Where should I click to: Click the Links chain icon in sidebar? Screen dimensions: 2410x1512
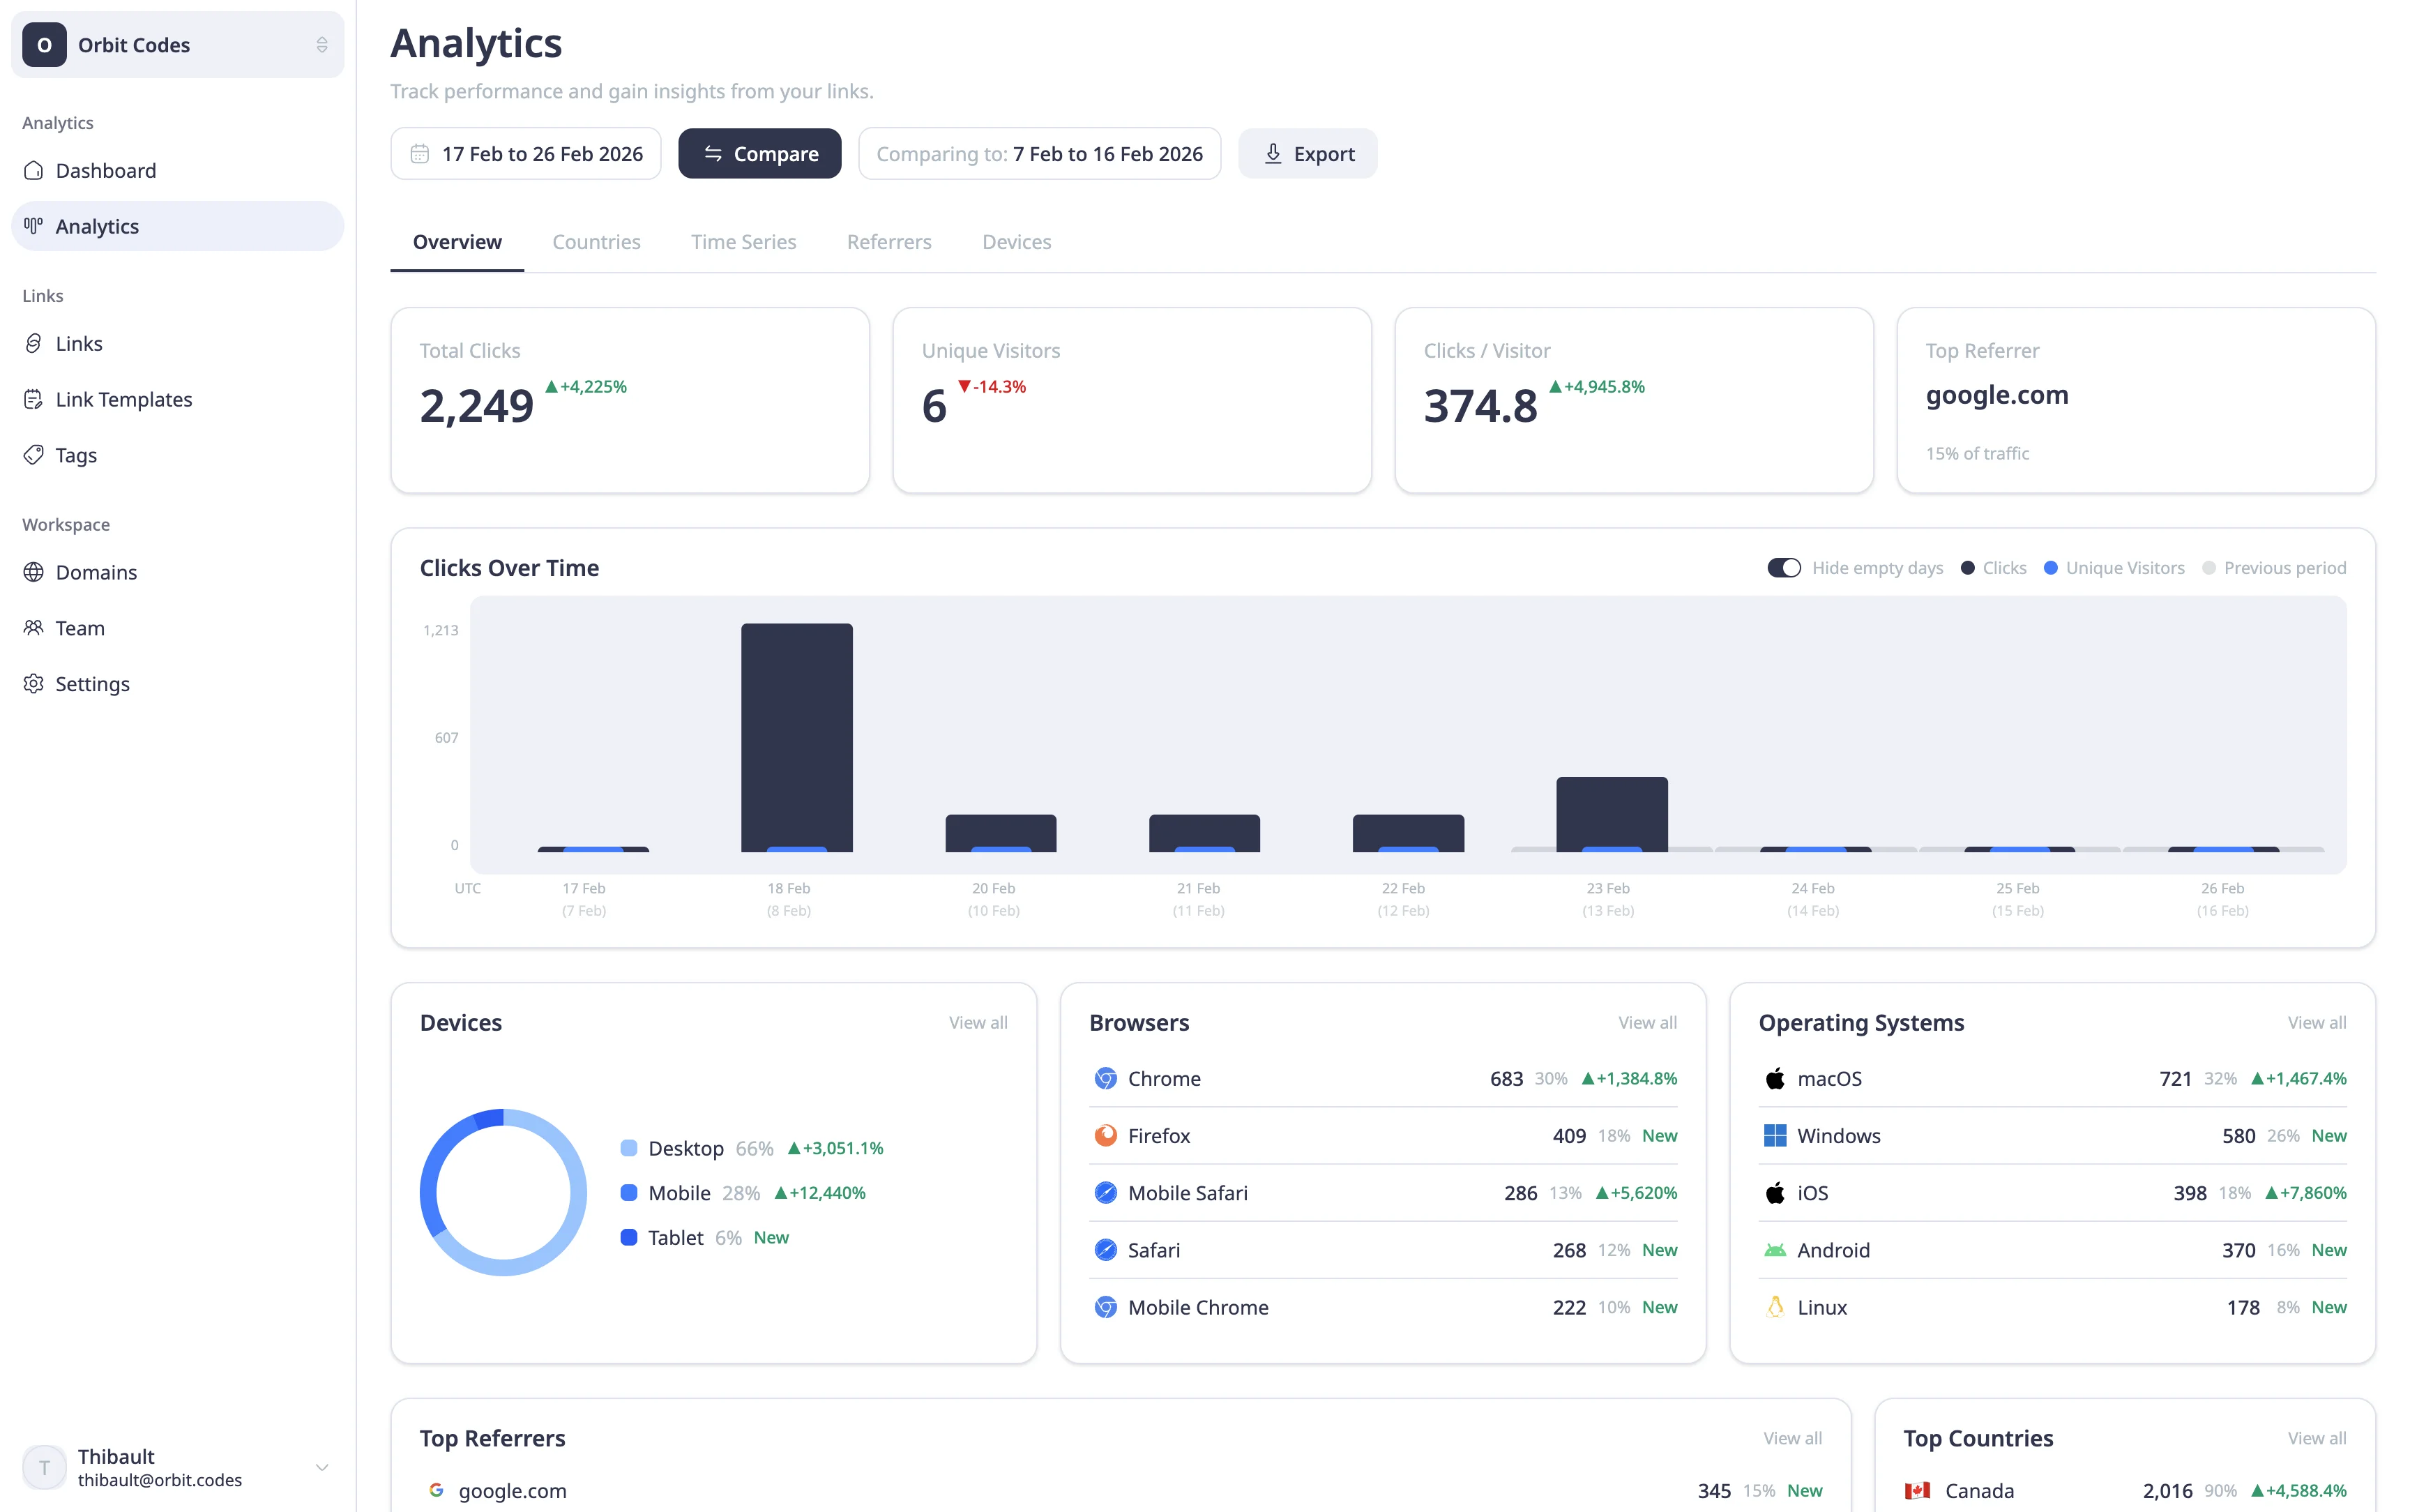point(34,343)
